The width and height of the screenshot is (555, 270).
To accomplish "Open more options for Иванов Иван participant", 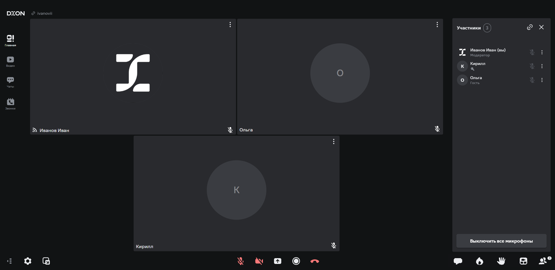I will [542, 52].
